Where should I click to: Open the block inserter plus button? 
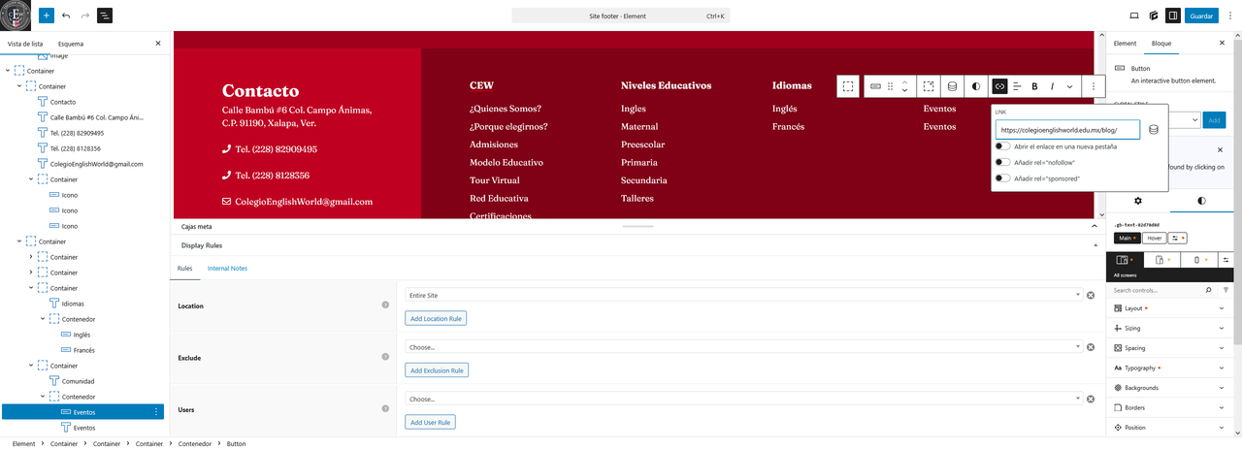[x=47, y=16]
